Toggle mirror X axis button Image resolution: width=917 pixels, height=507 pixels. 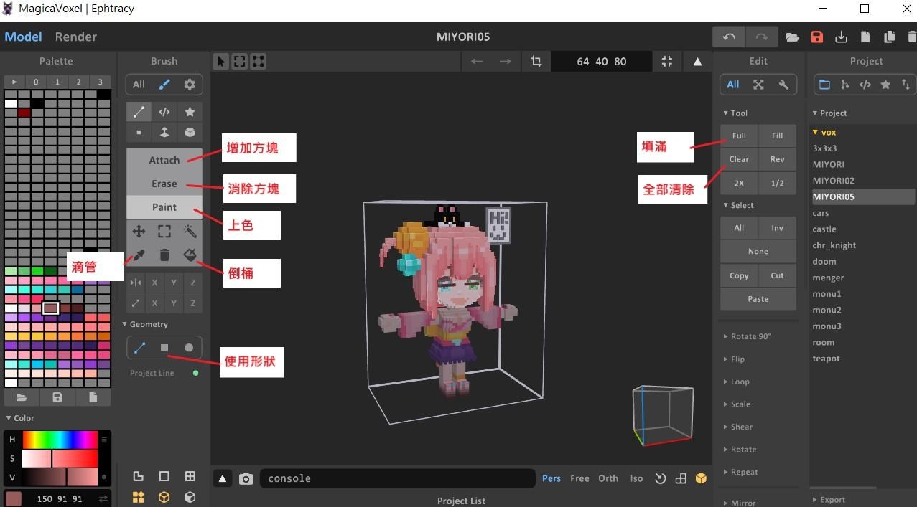(x=154, y=283)
